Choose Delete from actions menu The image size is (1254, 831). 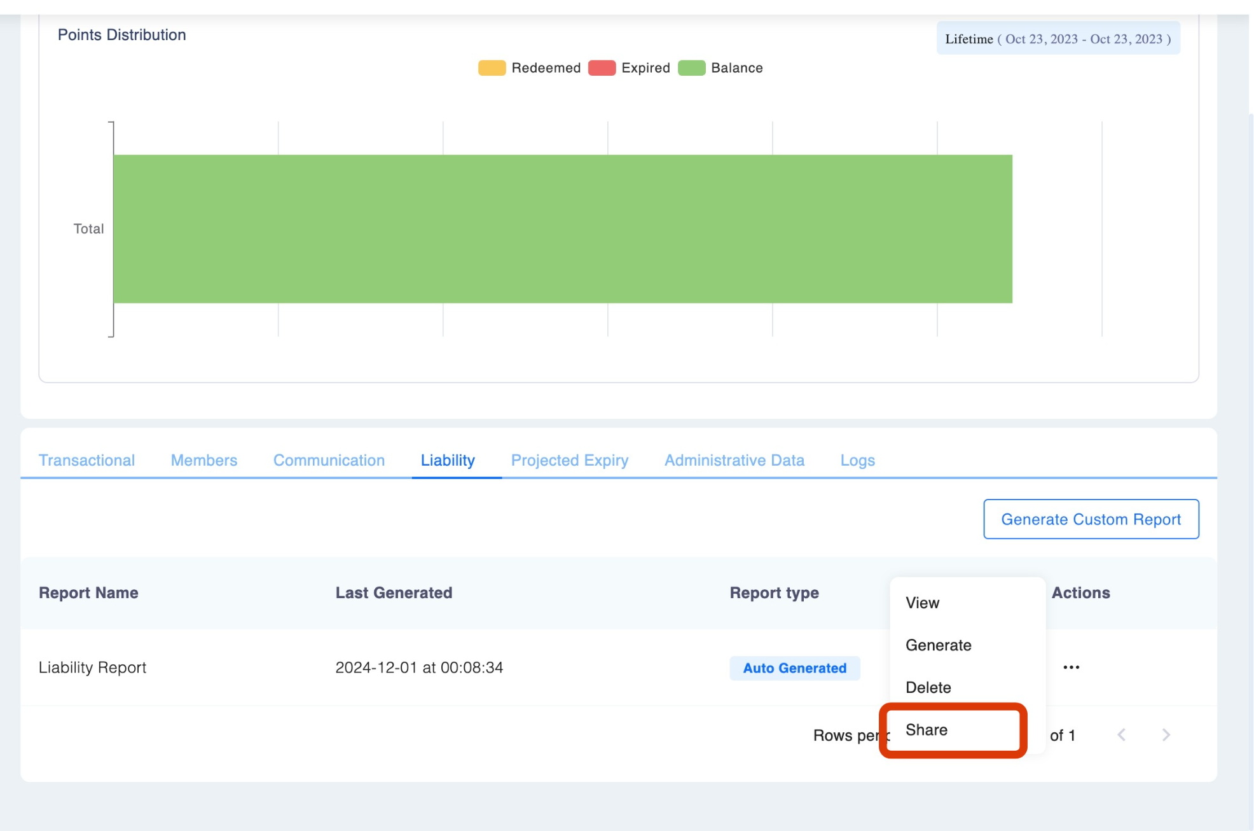pos(928,687)
